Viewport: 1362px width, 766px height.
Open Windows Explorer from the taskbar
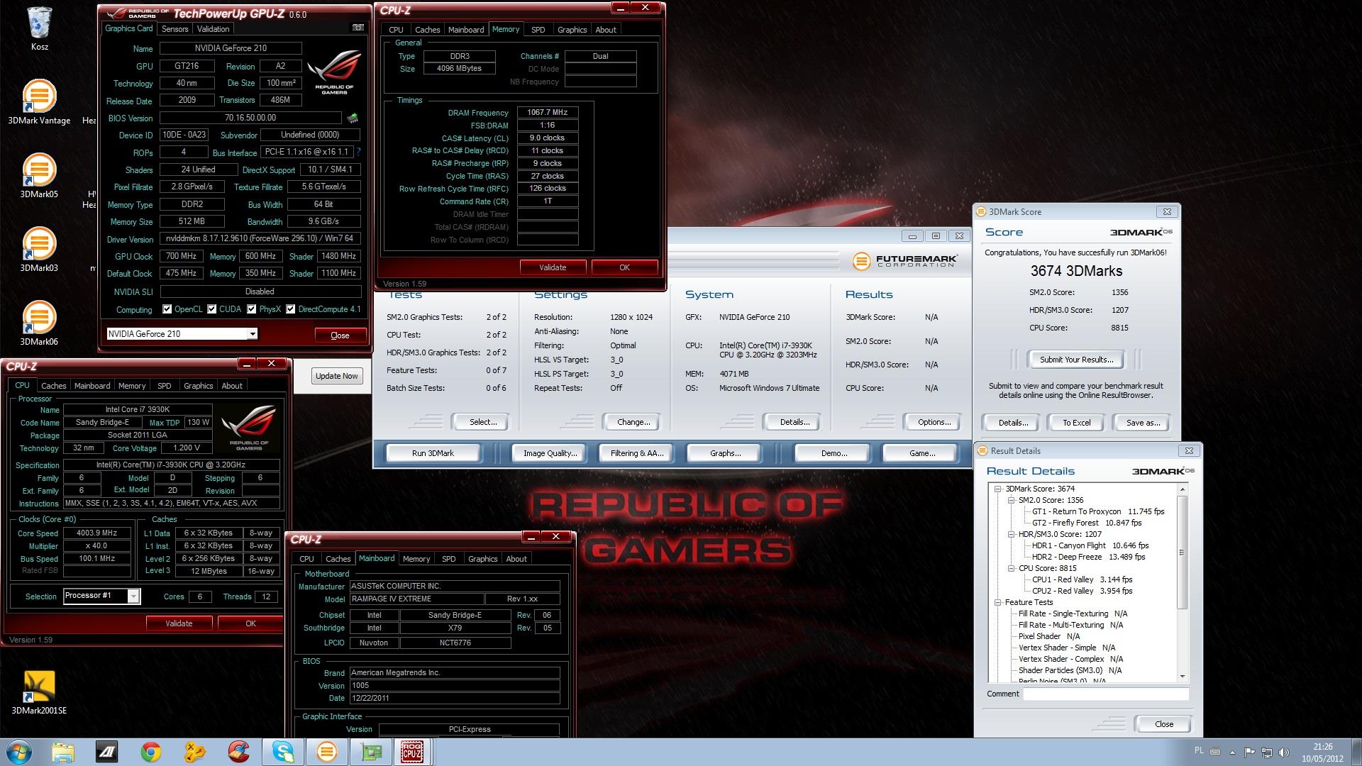pyautogui.click(x=63, y=752)
